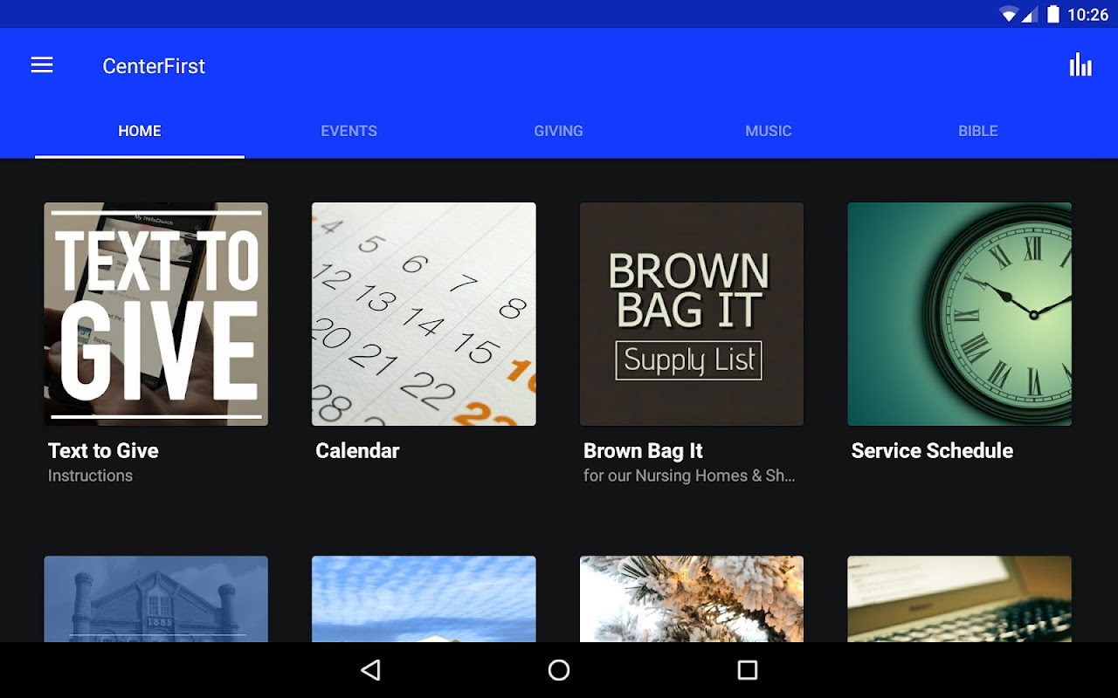
Task: Open the Service Schedule clock image
Action: tap(960, 314)
